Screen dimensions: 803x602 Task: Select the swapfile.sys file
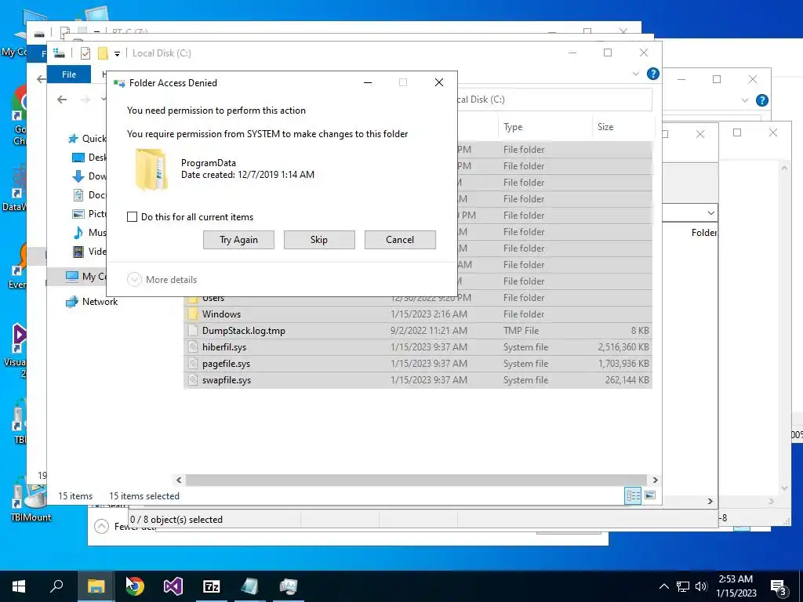418,380
